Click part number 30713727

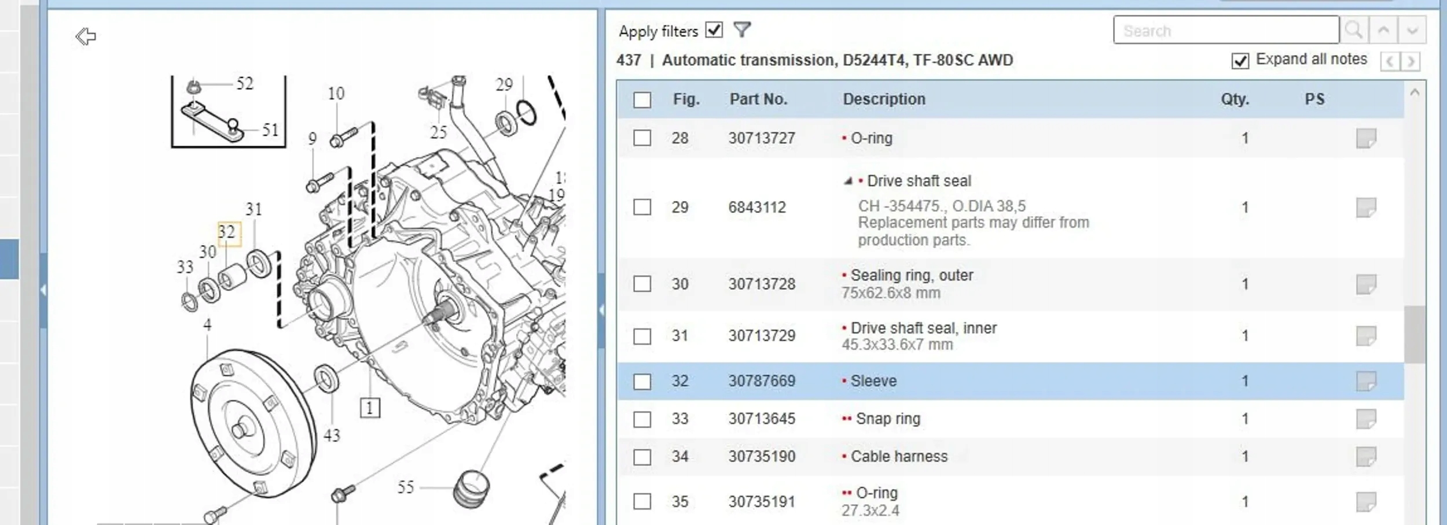762,138
